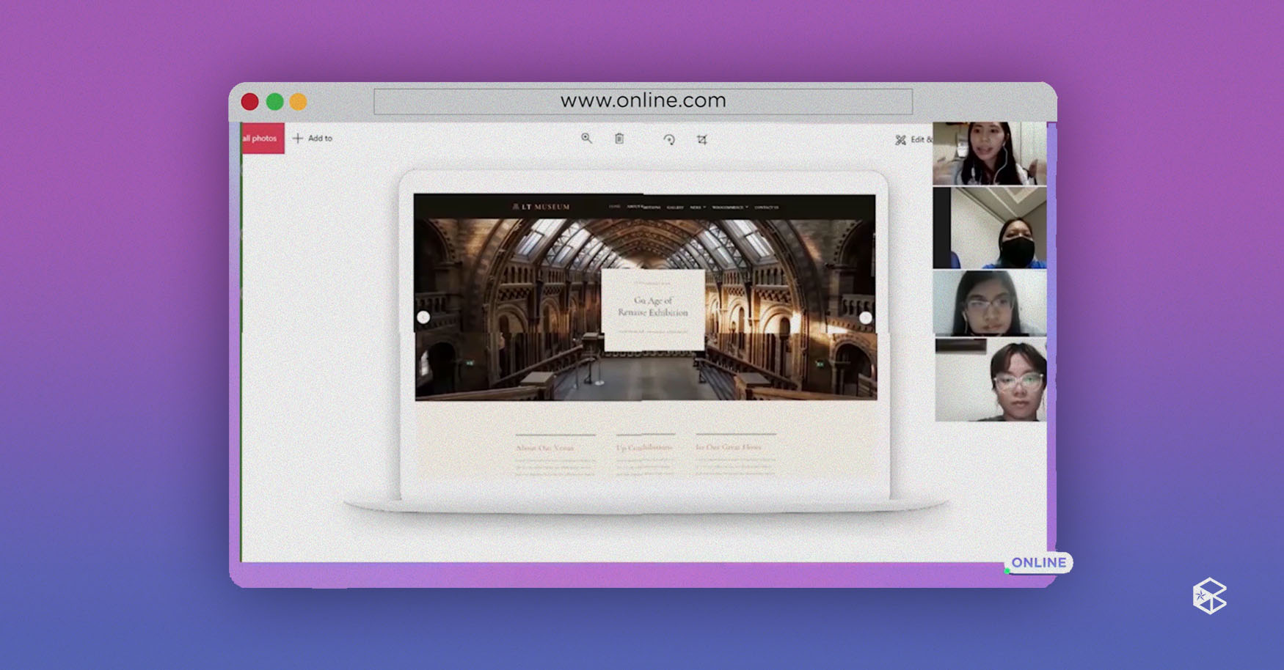Screen dimensions: 1284x670
Task: Open the Home menu item on museum site
Action: point(615,207)
